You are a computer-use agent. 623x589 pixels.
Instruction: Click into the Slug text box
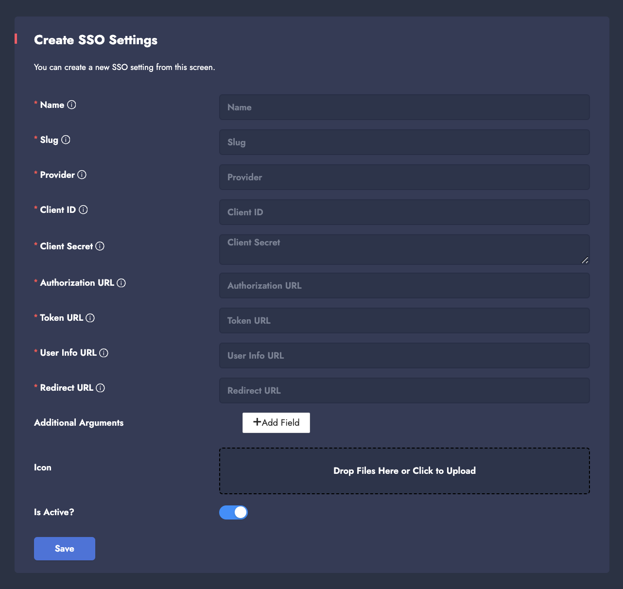(x=404, y=142)
